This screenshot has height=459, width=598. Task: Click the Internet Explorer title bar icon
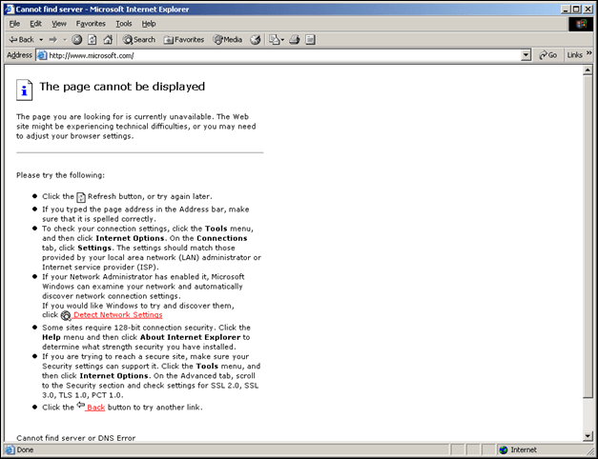(x=10, y=10)
